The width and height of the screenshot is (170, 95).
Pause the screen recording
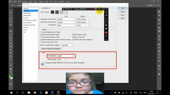coord(90,9)
